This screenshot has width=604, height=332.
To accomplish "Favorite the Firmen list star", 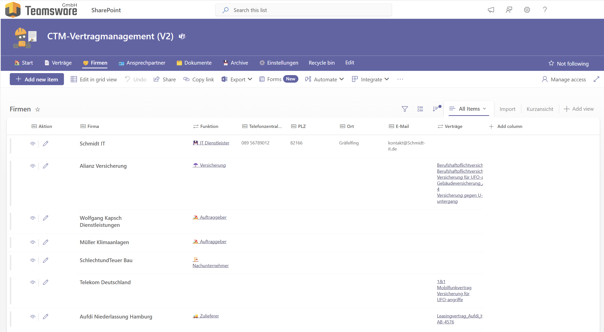I will tap(38, 109).
